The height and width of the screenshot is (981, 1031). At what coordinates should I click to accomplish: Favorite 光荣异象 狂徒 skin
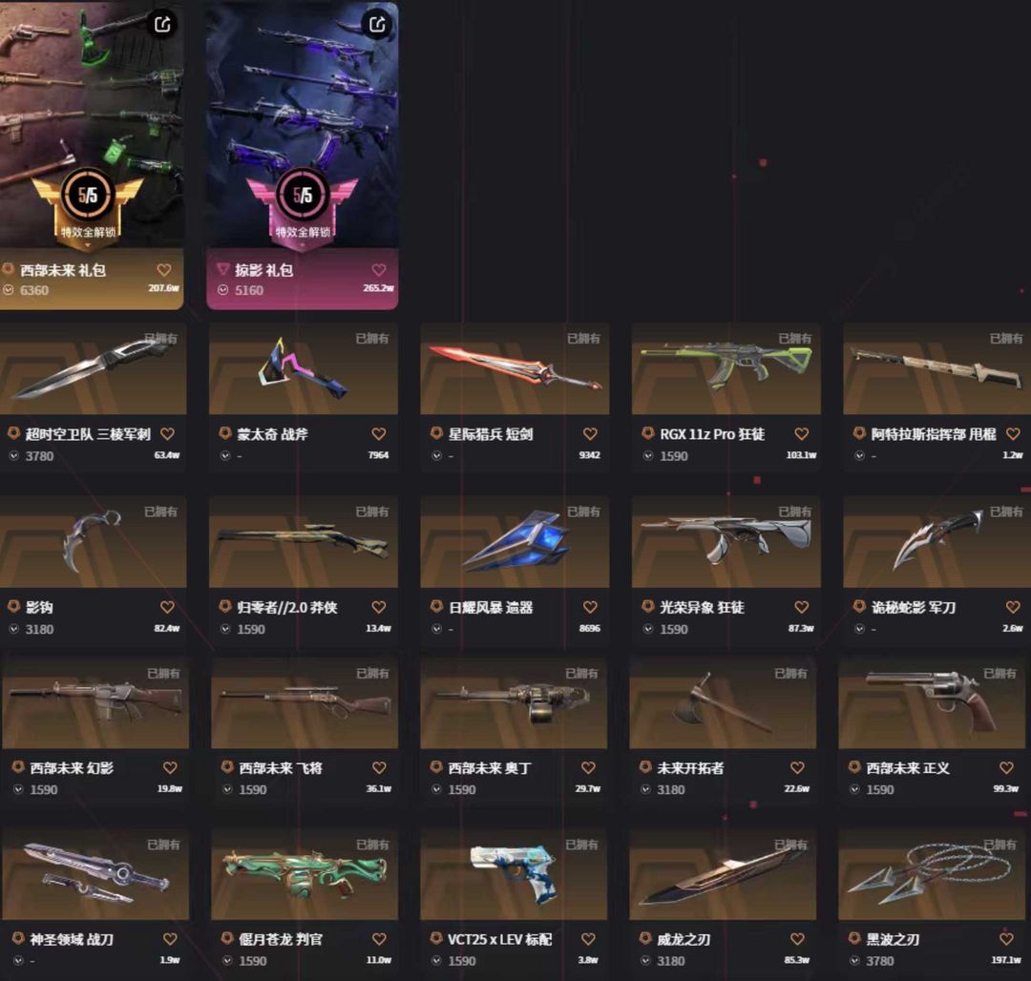coord(802,607)
